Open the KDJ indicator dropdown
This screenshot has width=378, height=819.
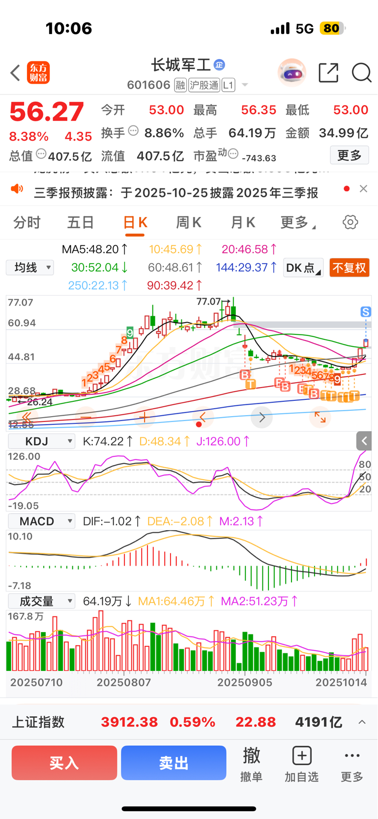42,441
